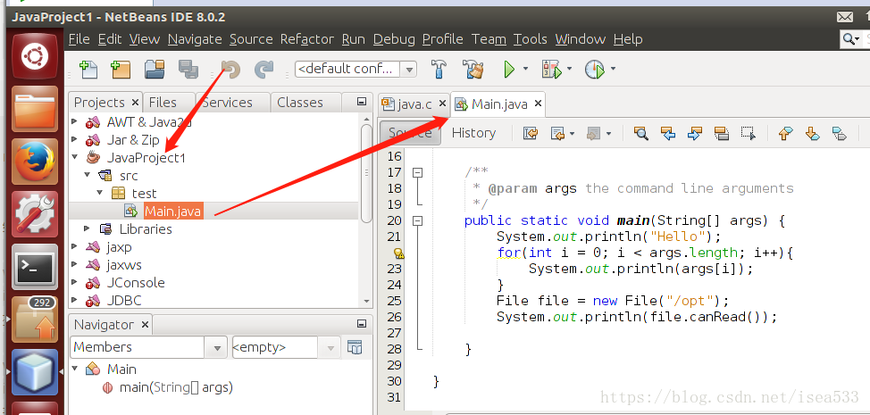Open Software Updater with 292 badge
Screen dimensions: 870x415
35,320
